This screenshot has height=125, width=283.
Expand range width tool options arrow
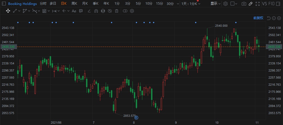[x=59, y=11]
